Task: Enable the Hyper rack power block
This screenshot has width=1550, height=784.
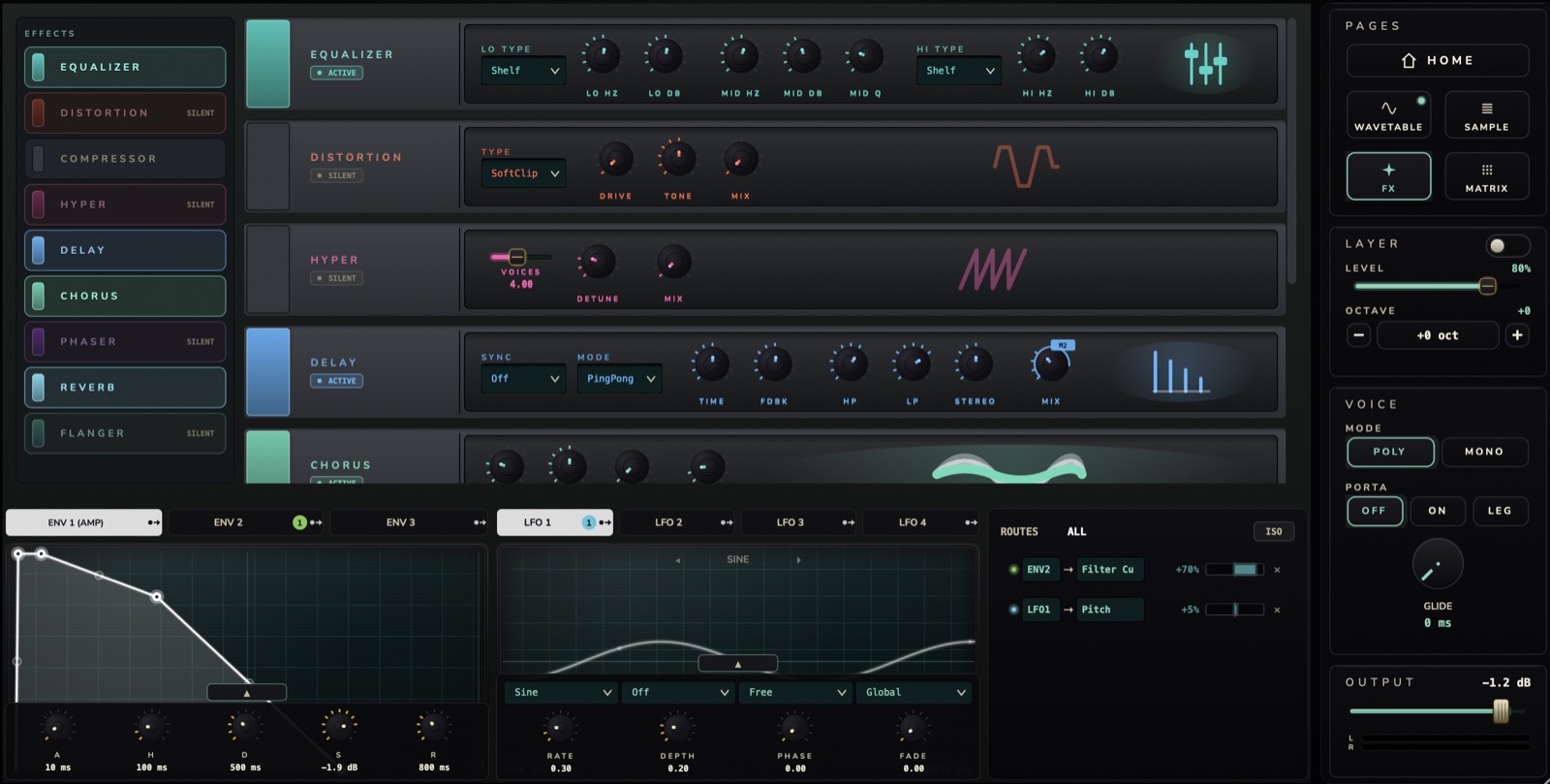Action: [x=267, y=268]
